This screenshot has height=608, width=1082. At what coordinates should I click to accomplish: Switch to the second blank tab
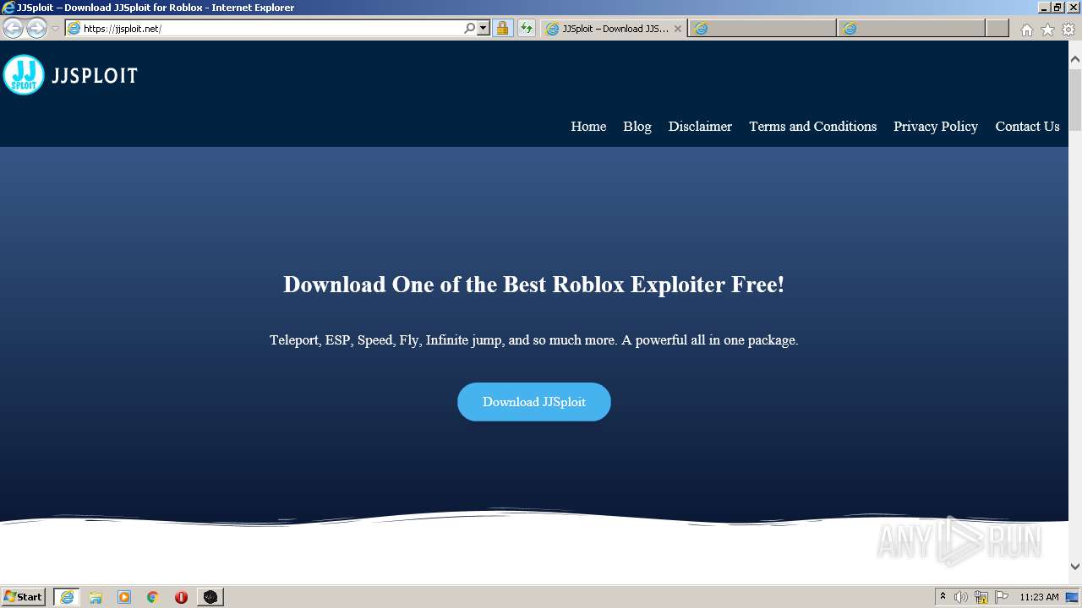[x=762, y=29]
